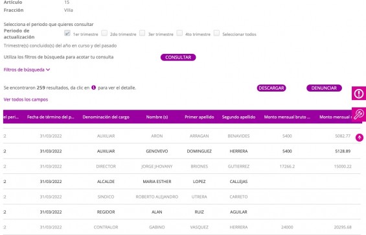Screen dimensions: 366x235
Task: Sort by Denominación del cargo column header
Action: pyautogui.click(x=106, y=117)
